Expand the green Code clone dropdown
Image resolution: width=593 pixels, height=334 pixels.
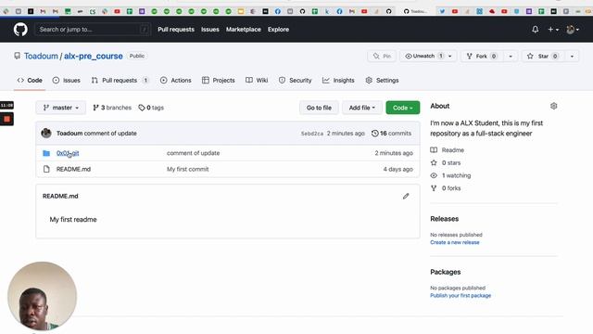[403, 108]
